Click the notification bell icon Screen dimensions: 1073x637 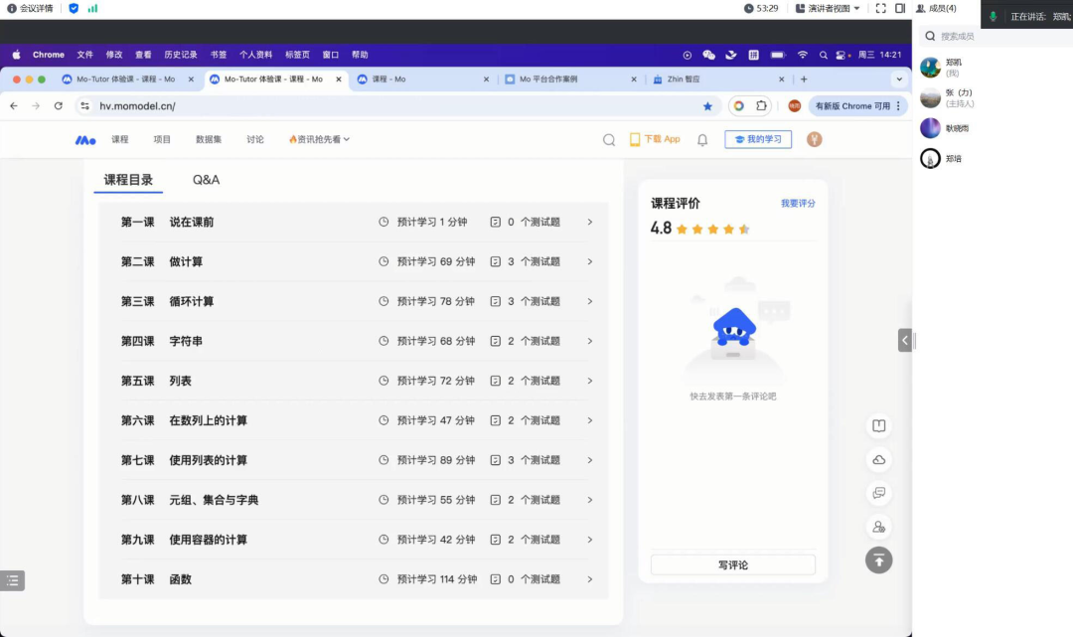[x=701, y=140]
